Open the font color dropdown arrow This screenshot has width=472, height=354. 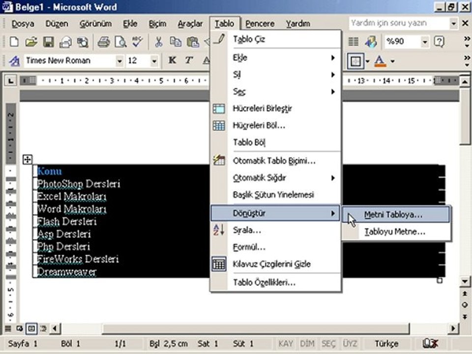point(392,61)
